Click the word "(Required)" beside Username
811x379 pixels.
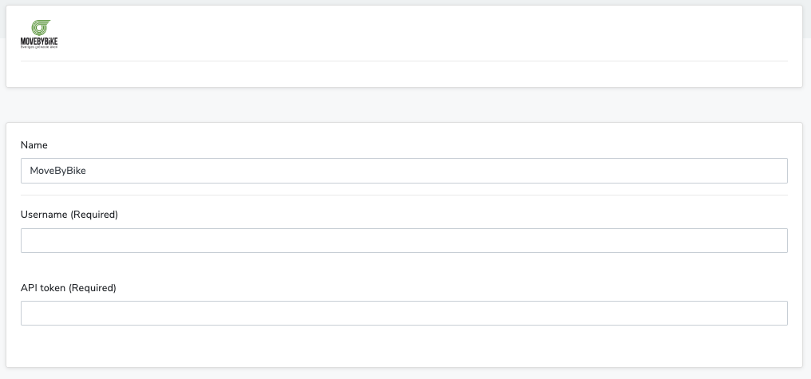tap(94, 215)
